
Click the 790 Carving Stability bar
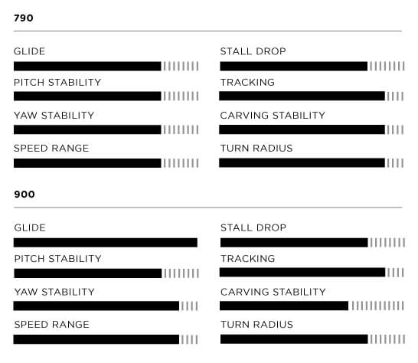(x=312, y=129)
